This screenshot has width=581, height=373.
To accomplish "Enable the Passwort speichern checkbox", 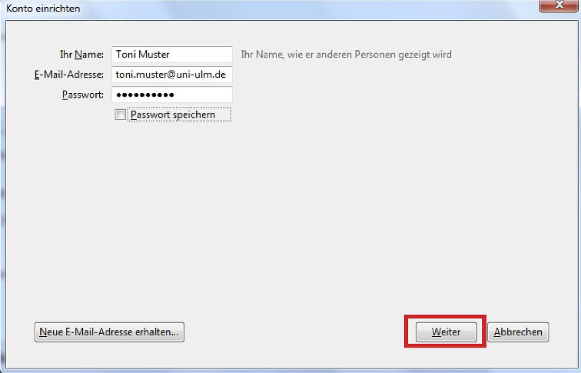I will pos(120,115).
